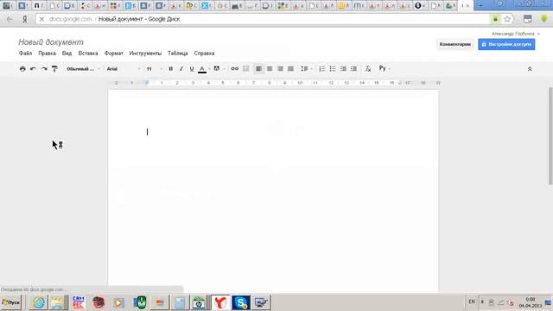Open Skype from the taskbar

click(x=241, y=302)
